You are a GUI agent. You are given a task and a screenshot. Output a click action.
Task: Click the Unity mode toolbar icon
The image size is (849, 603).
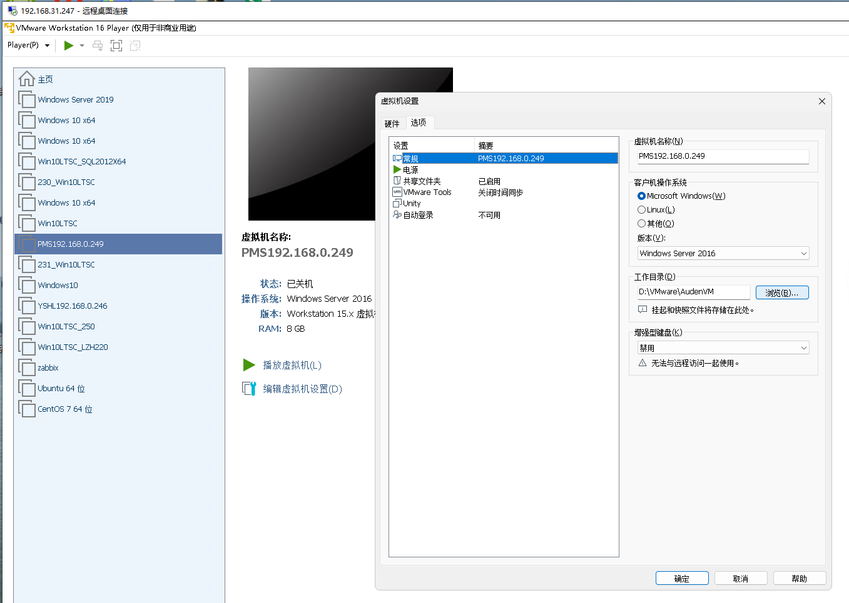pyautogui.click(x=135, y=46)
